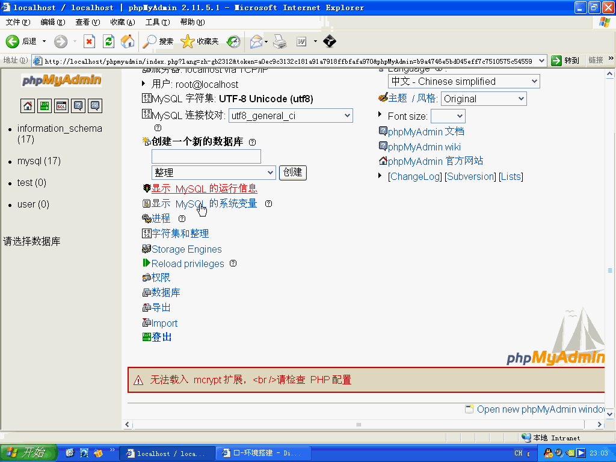Open browsing History toolbar icon
Viewport: 616px width, 462px height.
(233, 42)
